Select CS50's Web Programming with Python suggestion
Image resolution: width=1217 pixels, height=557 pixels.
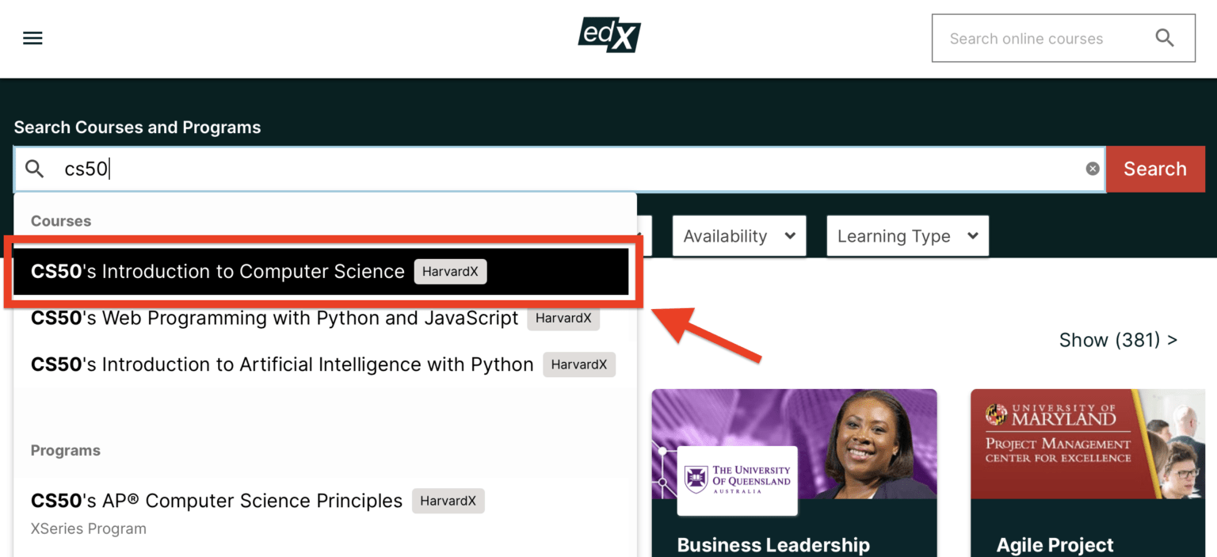coord(273,318)
